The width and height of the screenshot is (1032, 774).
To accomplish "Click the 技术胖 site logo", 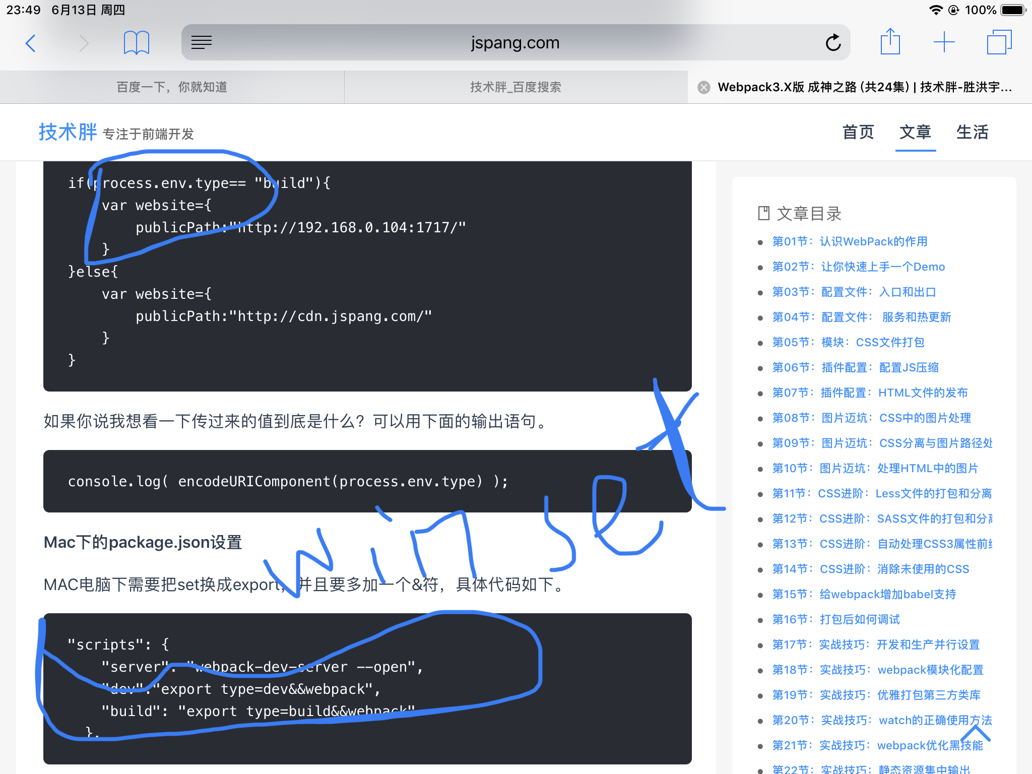I will point(68,132).
